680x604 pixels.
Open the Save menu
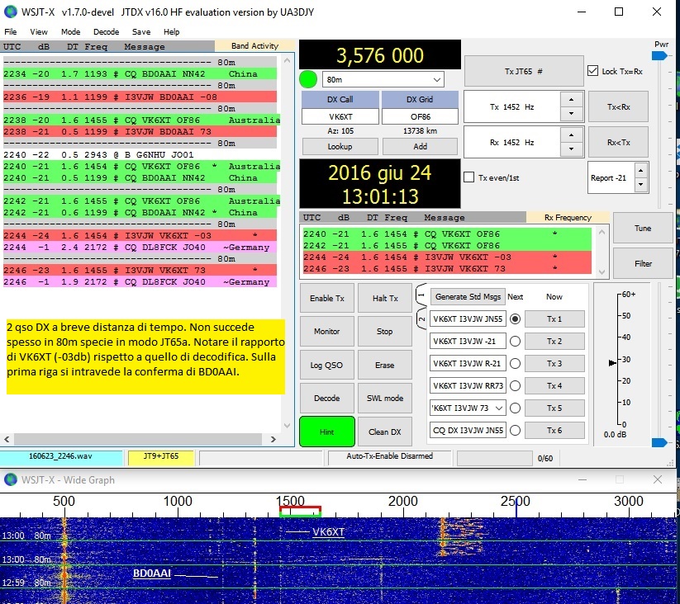click(141, 31)
